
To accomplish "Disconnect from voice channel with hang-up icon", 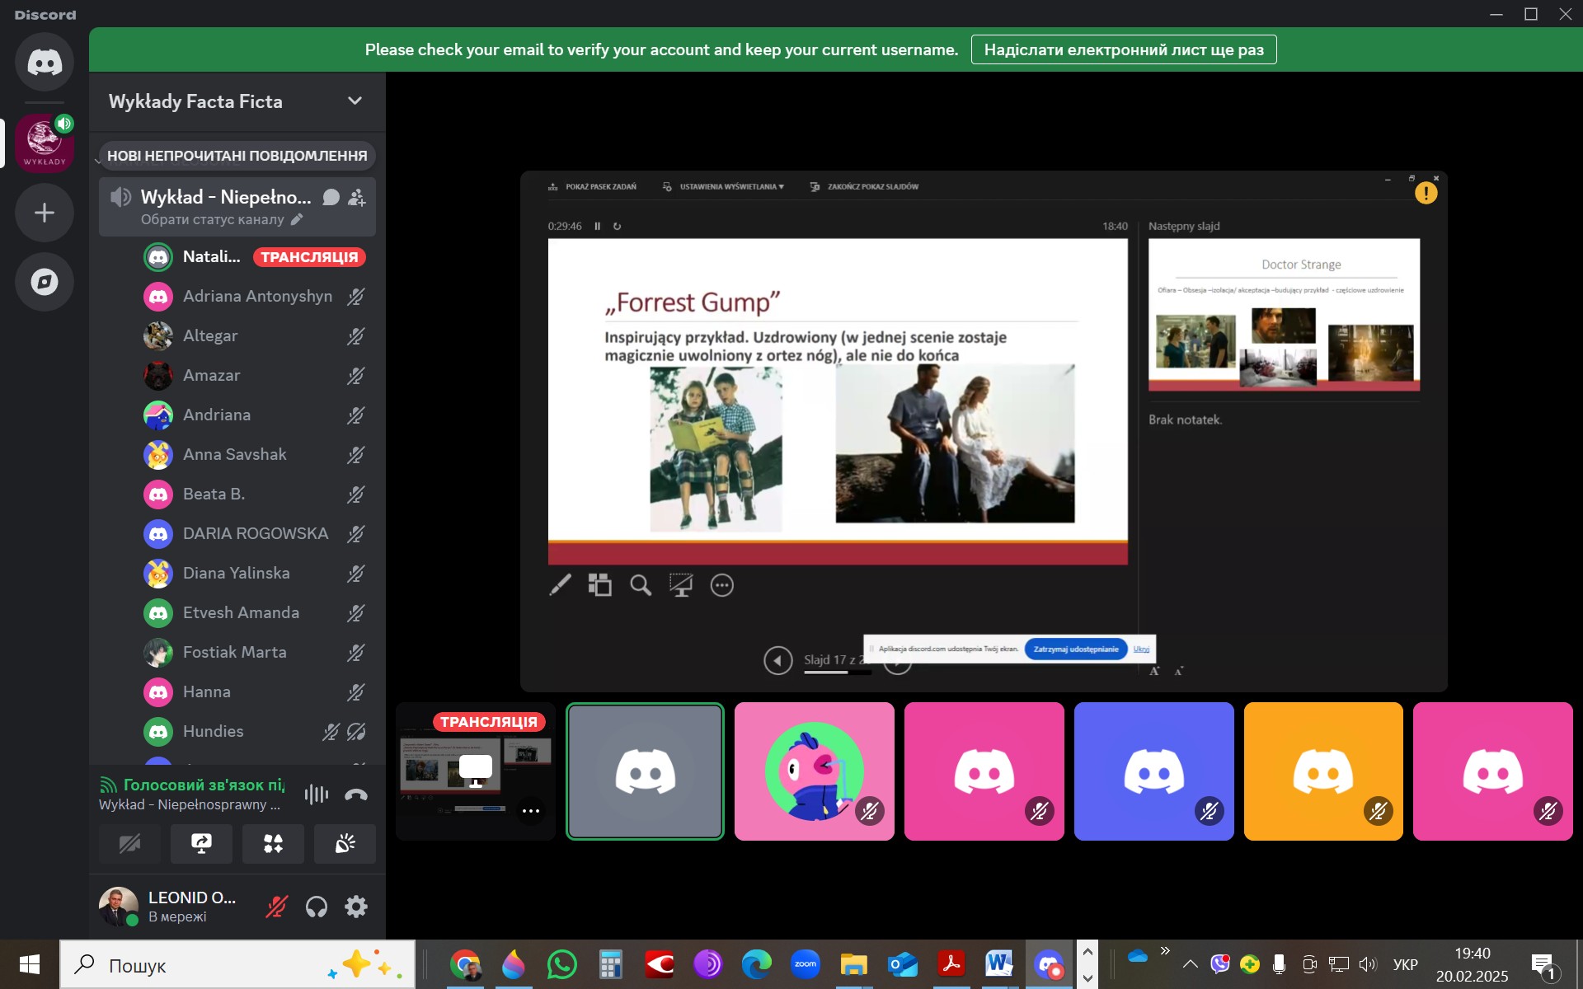I will (x=356, y=794).
